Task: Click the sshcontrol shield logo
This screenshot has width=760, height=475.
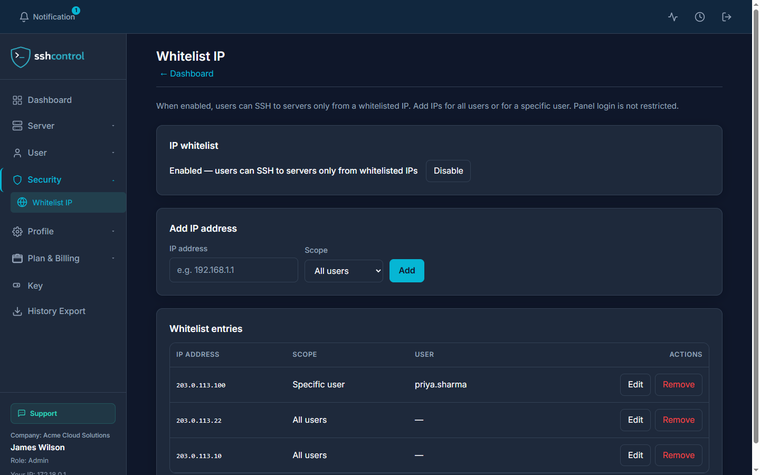Action: click(x=21, y=57)
